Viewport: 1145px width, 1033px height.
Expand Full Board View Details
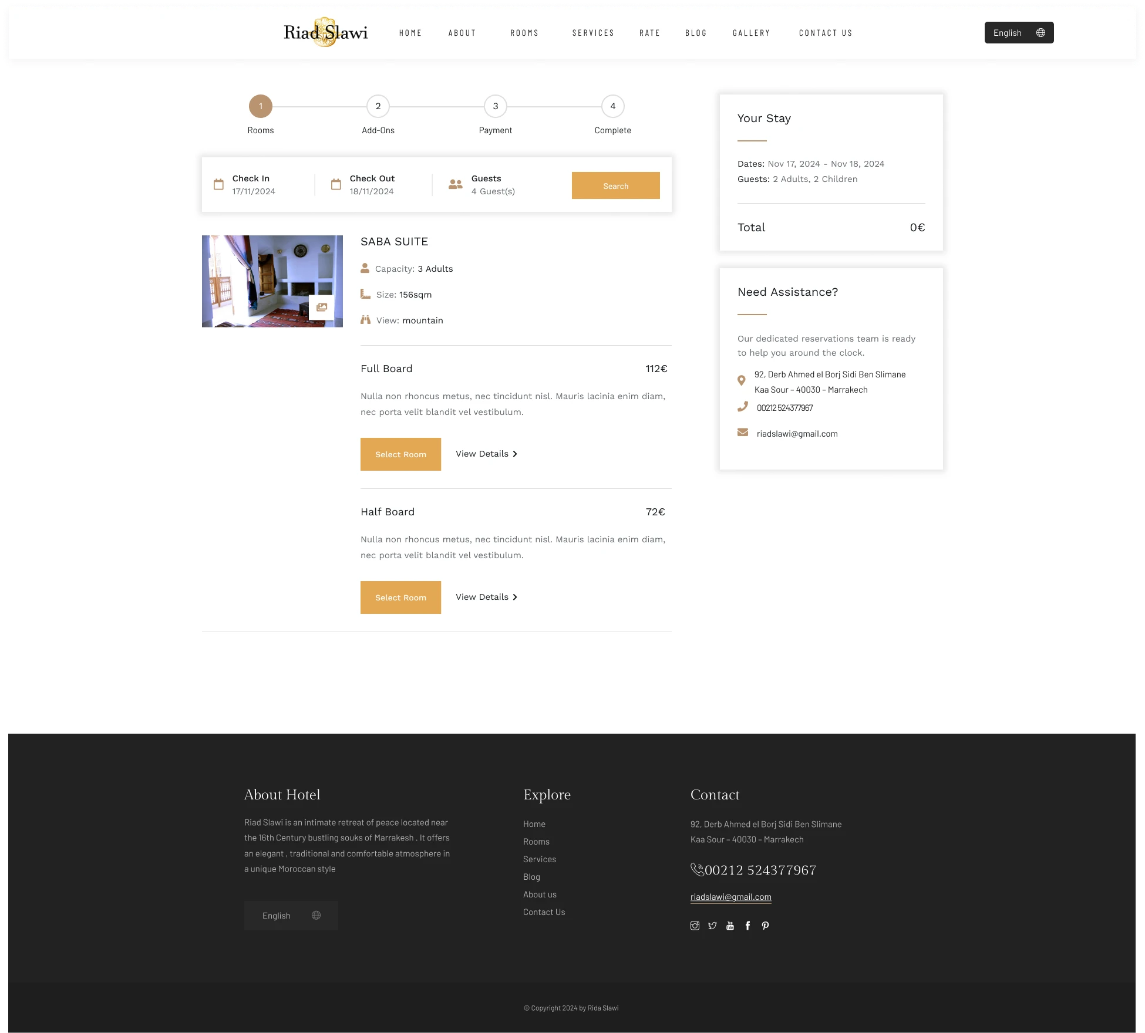click(486, 454)
